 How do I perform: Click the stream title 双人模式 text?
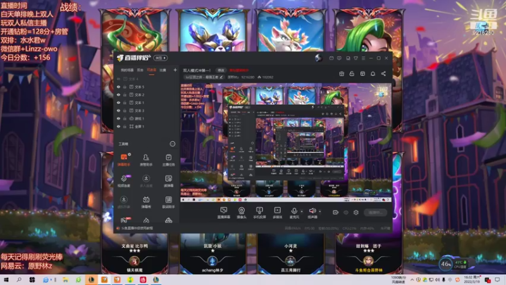(x=197, y=70)
